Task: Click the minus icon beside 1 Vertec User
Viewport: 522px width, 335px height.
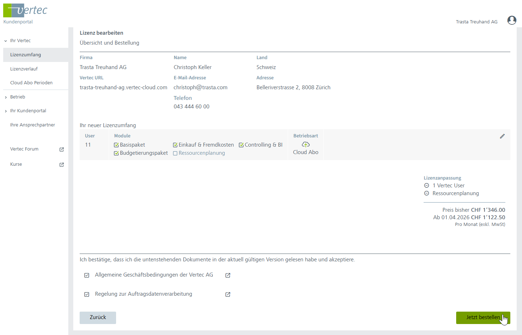Action: (x=426, y=186)
